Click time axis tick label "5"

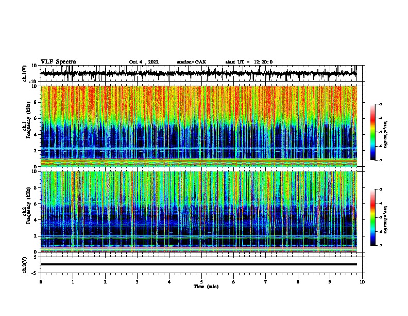201,282
